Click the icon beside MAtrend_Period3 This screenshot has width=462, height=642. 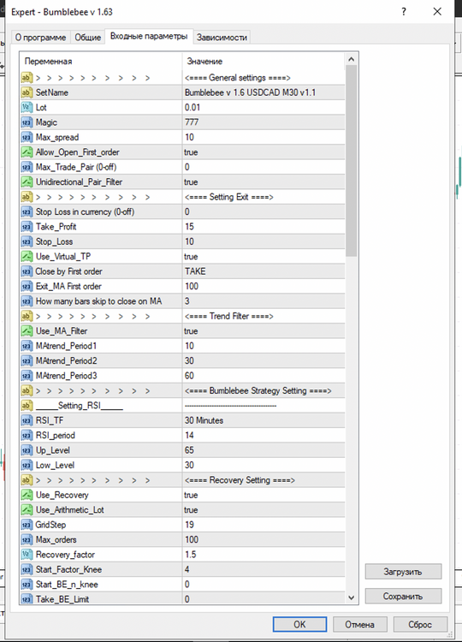tap(27, 376)
